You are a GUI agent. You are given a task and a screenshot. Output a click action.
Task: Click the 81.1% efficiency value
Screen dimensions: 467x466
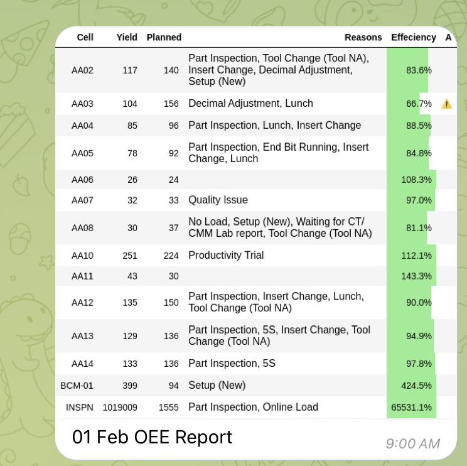click(x=419, y=228)
